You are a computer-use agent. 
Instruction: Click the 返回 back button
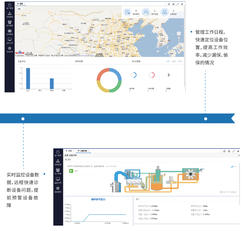point(68,160)
